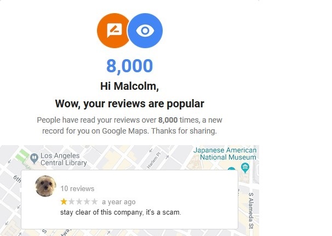Click the S Alameda St street label
This screenshot has height=236, width=332.
[251, 210]
